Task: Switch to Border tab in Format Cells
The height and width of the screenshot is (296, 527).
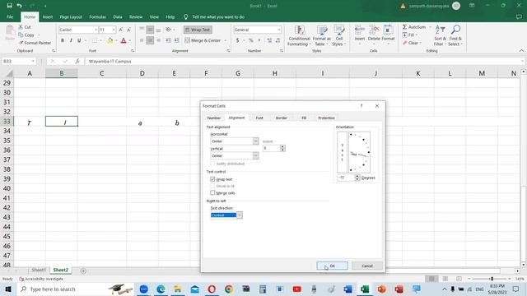Action: pos(282,118)
